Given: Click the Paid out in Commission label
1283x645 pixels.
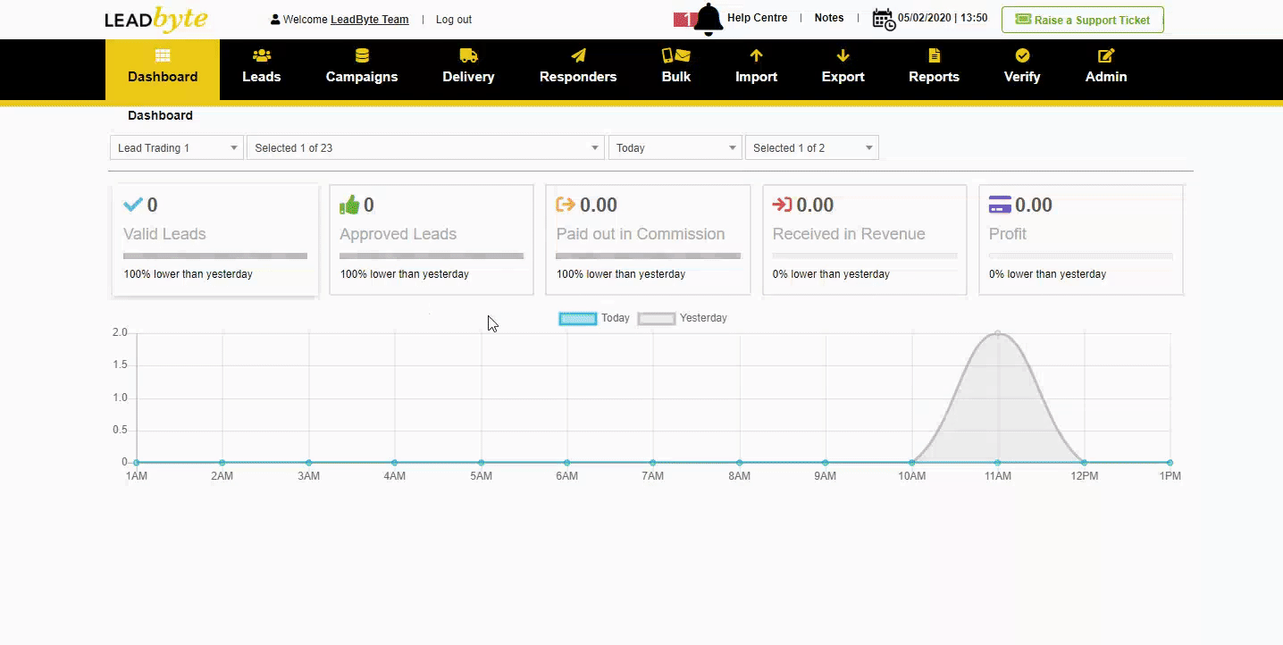Looking at the screenshot, I should tap(641, 234).
